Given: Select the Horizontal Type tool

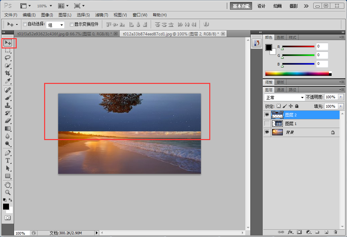Looking at the screenshot, I should tap(8, 161).
